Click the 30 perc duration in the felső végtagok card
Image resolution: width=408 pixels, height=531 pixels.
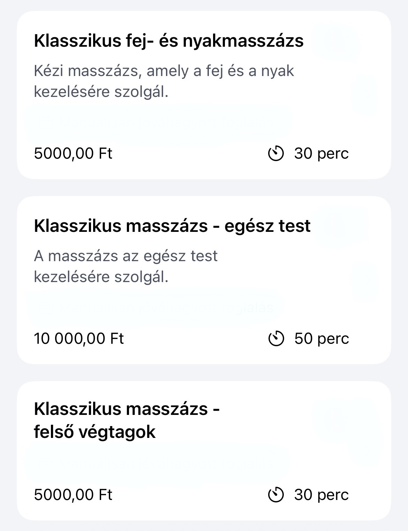tap(322, 495)
